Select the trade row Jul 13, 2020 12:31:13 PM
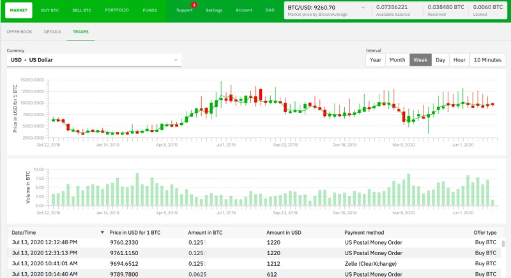The width and height of the screenshot is (511, 278). (254, 253)
